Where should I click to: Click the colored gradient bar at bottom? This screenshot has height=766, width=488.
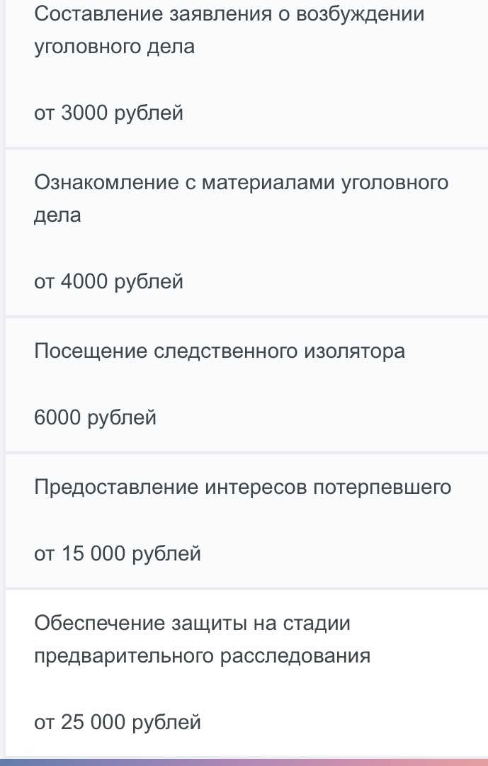pyautogui.click(x=244, y=762)
